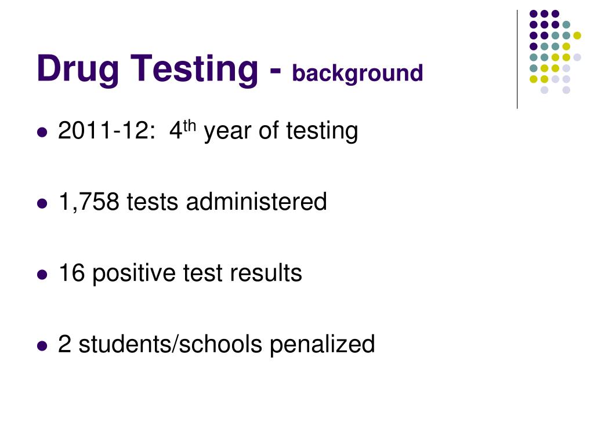This screenshot has width=594, height=445.
Task: Click the rightmost yellow dot in the dot grid
Action: [577, 35]
